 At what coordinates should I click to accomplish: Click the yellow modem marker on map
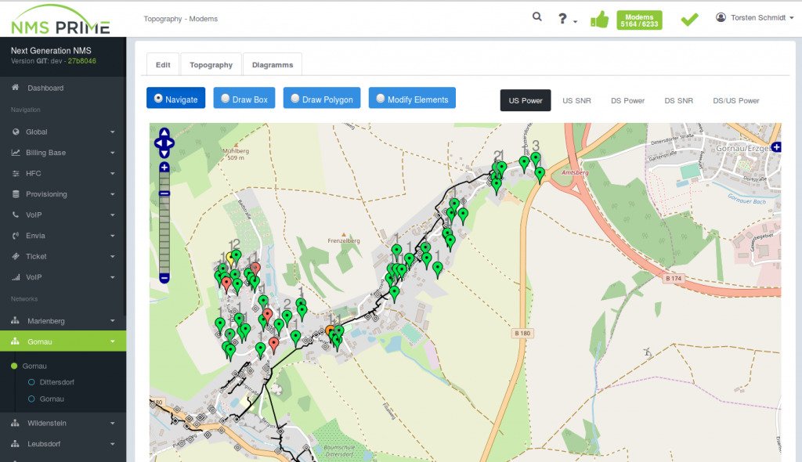click(x=231, y=258)
